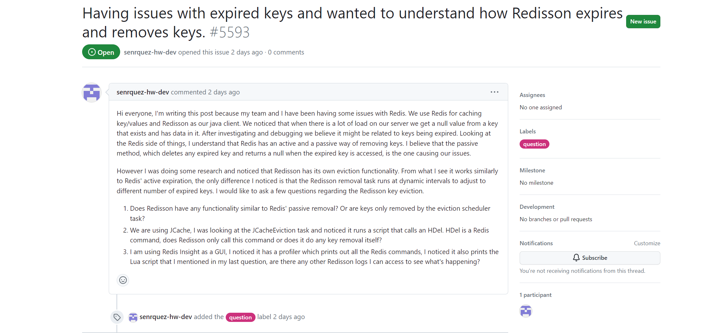Viewport: 726px width, 333px height.
Task: Click the Open issue status badge
Action: pos(101,52)
